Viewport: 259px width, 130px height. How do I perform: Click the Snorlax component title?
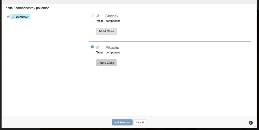[x=112, y=16]
